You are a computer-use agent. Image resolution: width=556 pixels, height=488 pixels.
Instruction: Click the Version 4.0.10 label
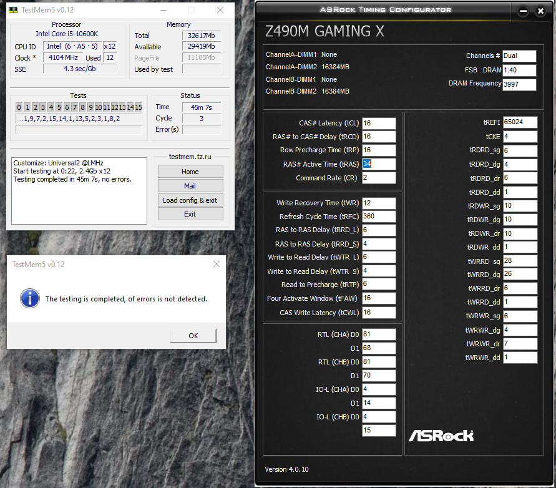coord(286,469)
